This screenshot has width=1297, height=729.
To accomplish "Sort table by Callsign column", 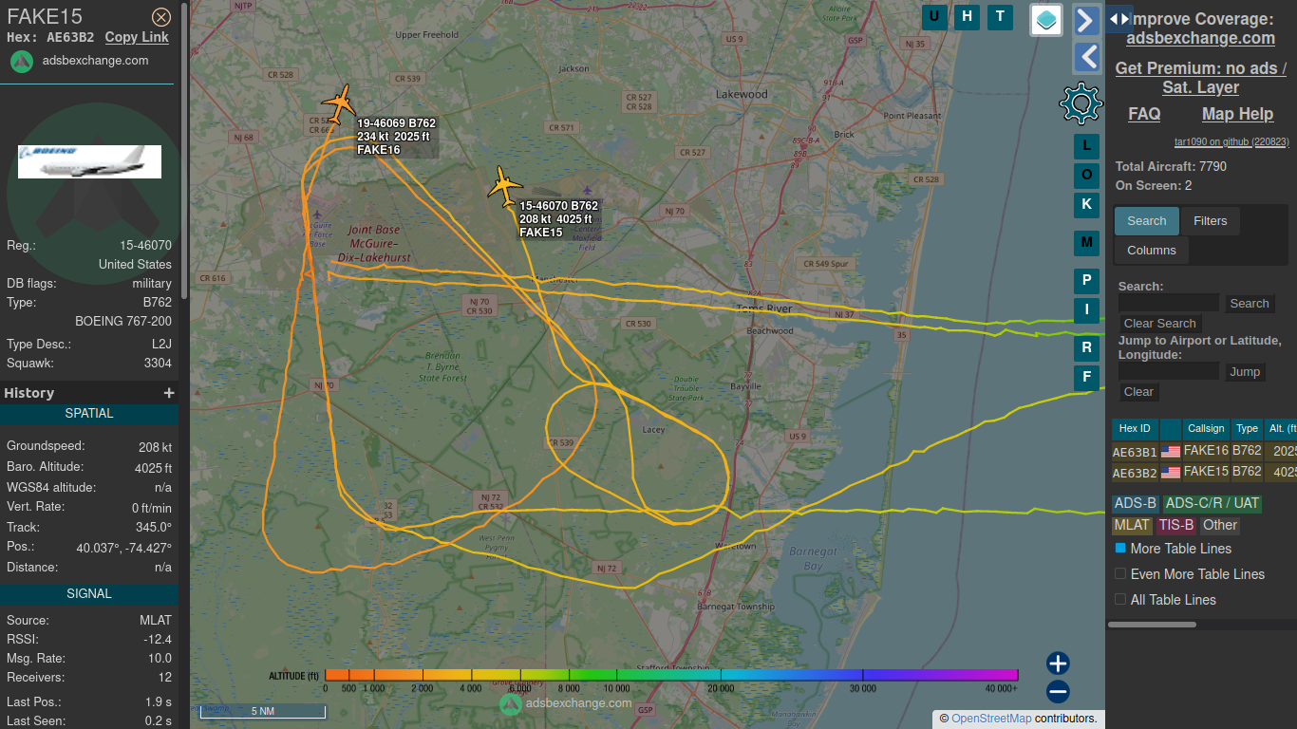I will click(x=1206, y=429).
